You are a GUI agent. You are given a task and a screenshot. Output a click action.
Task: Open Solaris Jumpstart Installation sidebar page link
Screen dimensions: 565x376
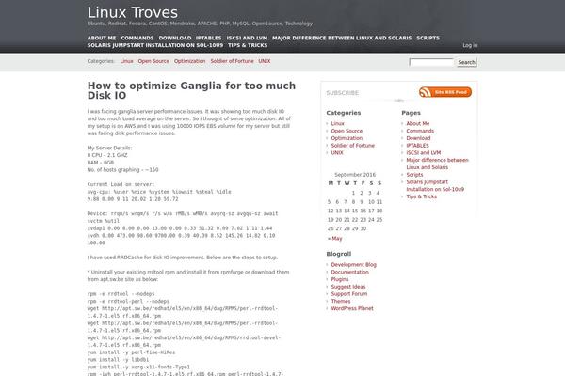click(x=435, y=186)
